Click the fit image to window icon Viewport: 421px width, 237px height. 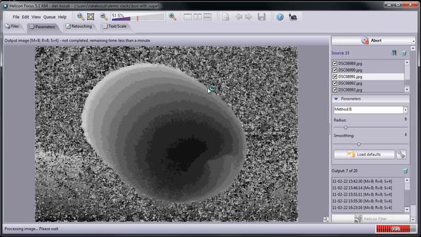[x=91, y=16]
